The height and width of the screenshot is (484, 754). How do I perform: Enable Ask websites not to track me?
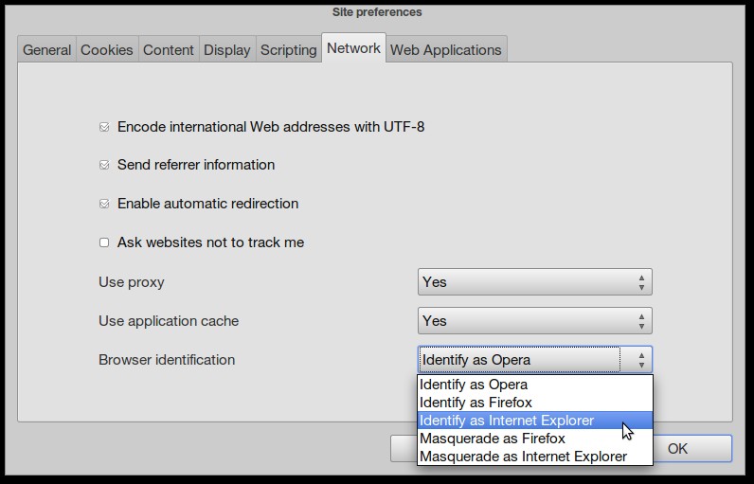coord(104,242)
